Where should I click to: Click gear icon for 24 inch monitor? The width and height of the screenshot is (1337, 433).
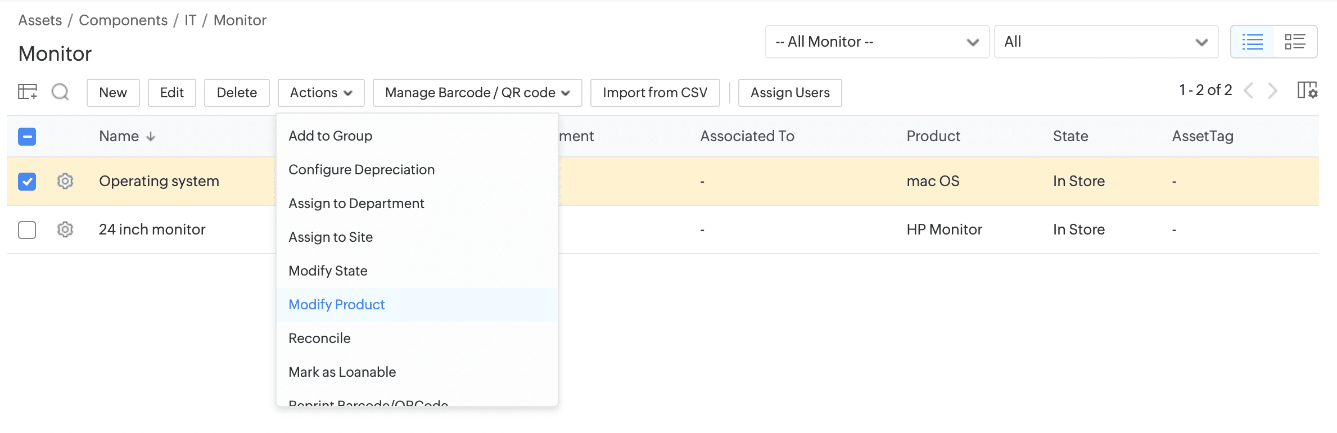[65, 229]
